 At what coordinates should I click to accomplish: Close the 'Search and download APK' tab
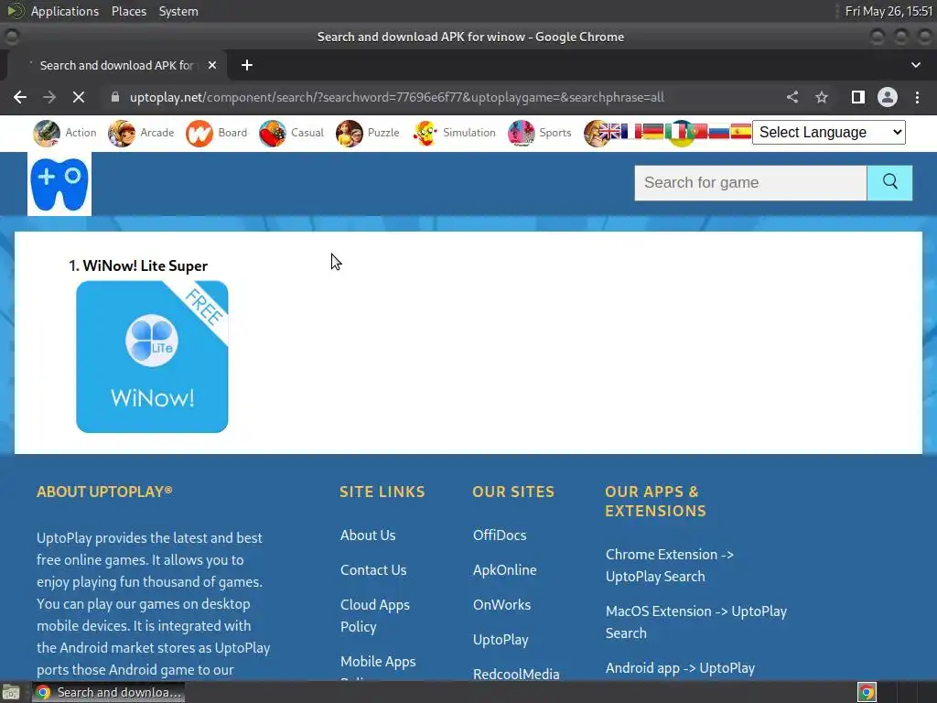[212, 65]
